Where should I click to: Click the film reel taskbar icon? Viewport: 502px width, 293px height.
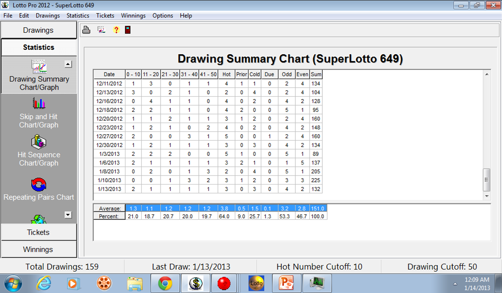104,283
